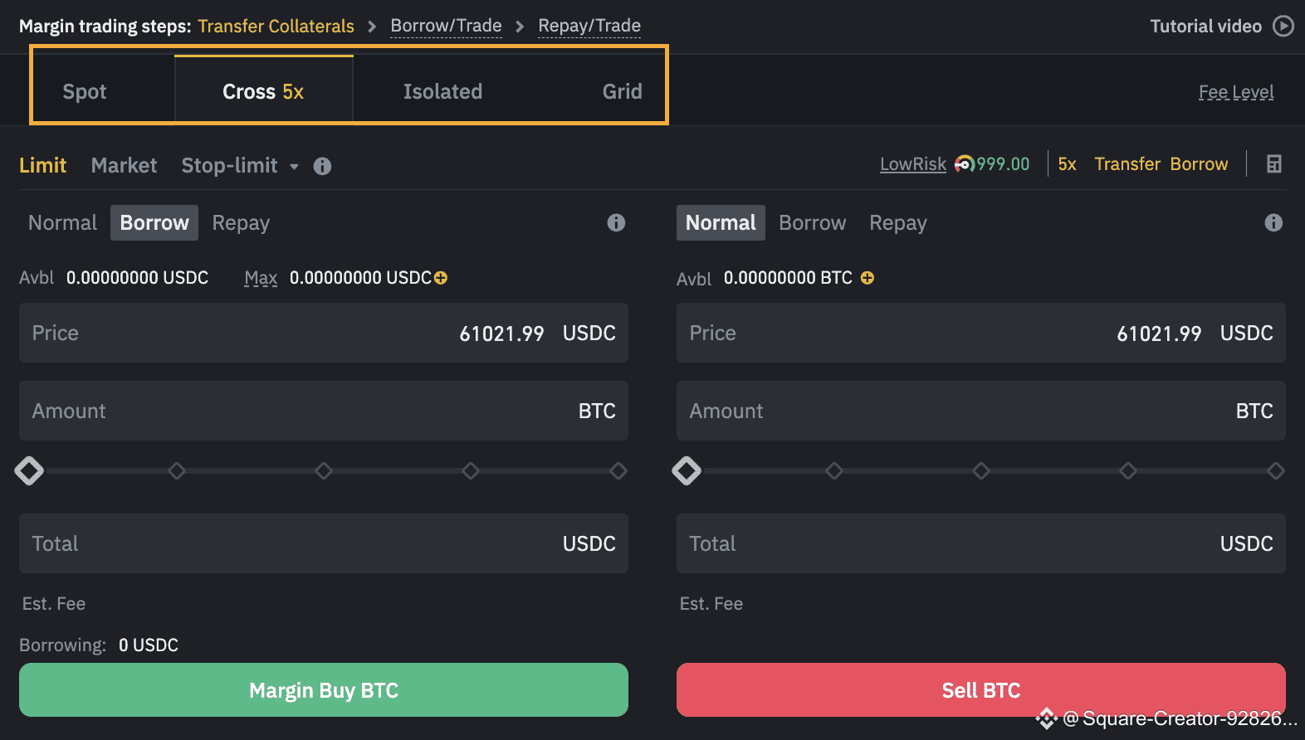The image size is (1305, 740).
Task: Click the Max borrowable amount label
Action: click(x=261, y=278)
